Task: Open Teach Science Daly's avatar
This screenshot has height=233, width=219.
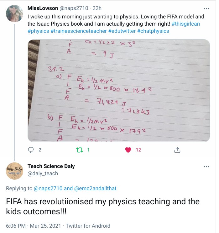Action: click(x=14, y=171)
